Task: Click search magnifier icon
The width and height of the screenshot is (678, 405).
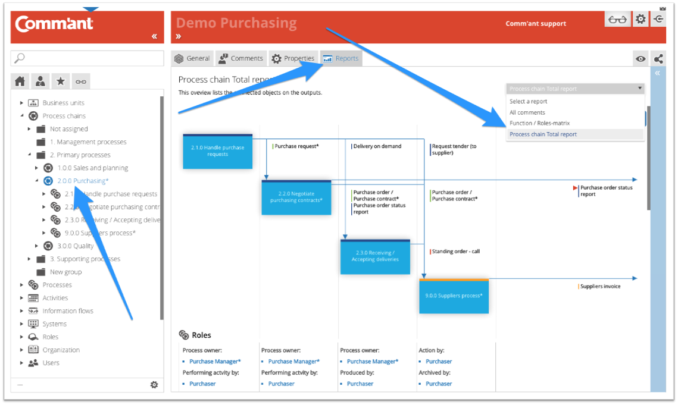Action: 20,58
